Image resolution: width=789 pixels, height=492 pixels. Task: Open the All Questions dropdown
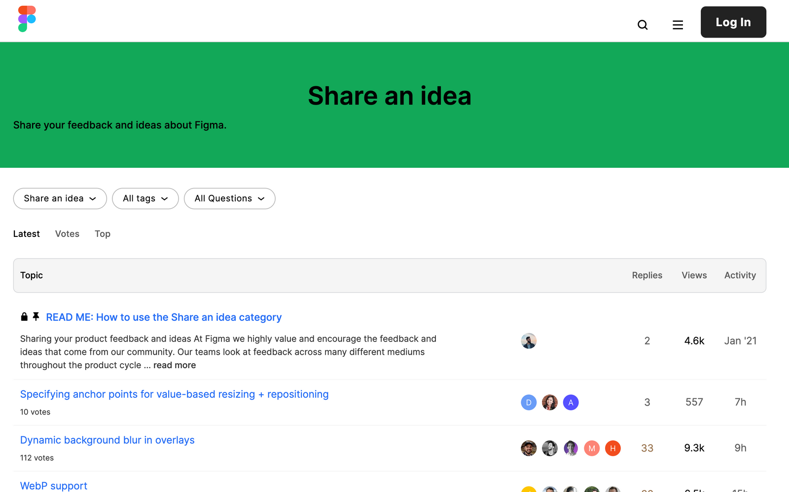click(229, 198)
